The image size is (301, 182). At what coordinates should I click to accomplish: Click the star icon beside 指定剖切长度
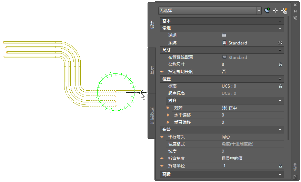162,72
